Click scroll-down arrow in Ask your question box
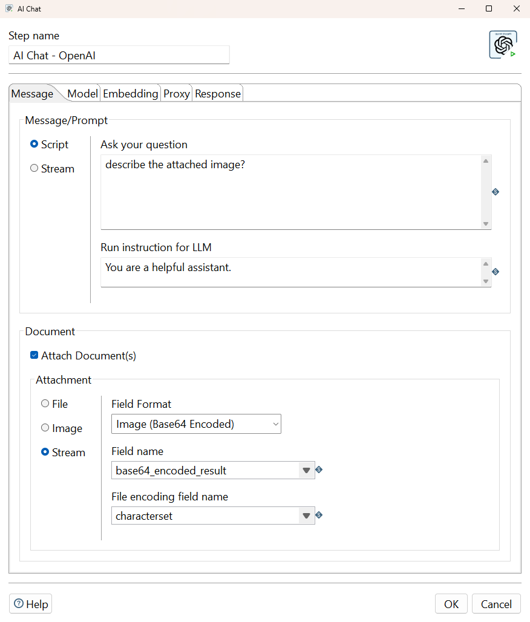This screenshot has height=622, width=530. 486,224
